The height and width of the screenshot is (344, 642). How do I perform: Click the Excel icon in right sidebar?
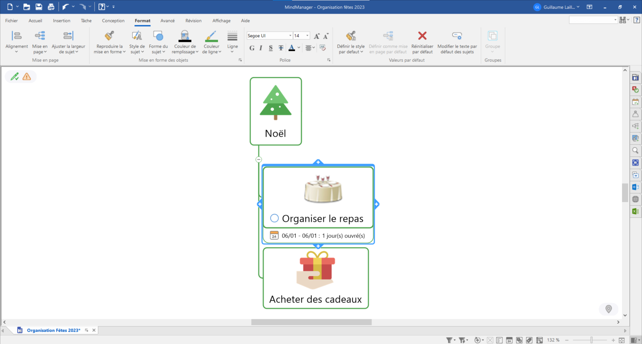tap(635, 211)
